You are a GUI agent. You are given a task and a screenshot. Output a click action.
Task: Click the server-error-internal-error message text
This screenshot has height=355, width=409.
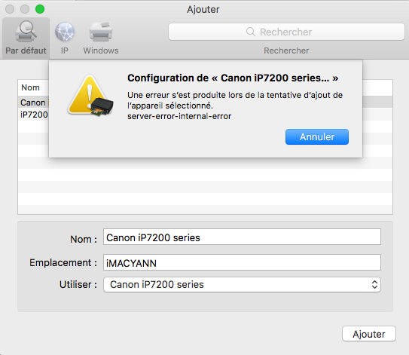[x=179, y=116]
